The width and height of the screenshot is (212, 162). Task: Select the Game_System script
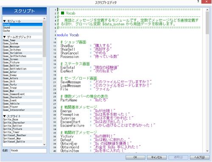click(22, 44)
